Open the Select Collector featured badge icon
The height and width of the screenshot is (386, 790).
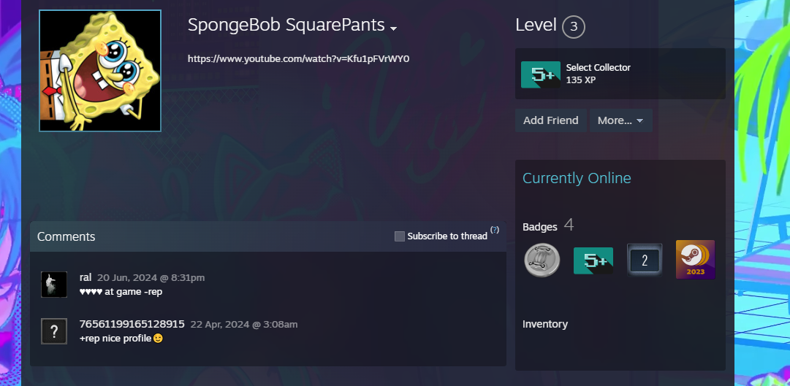coord(541,74)
